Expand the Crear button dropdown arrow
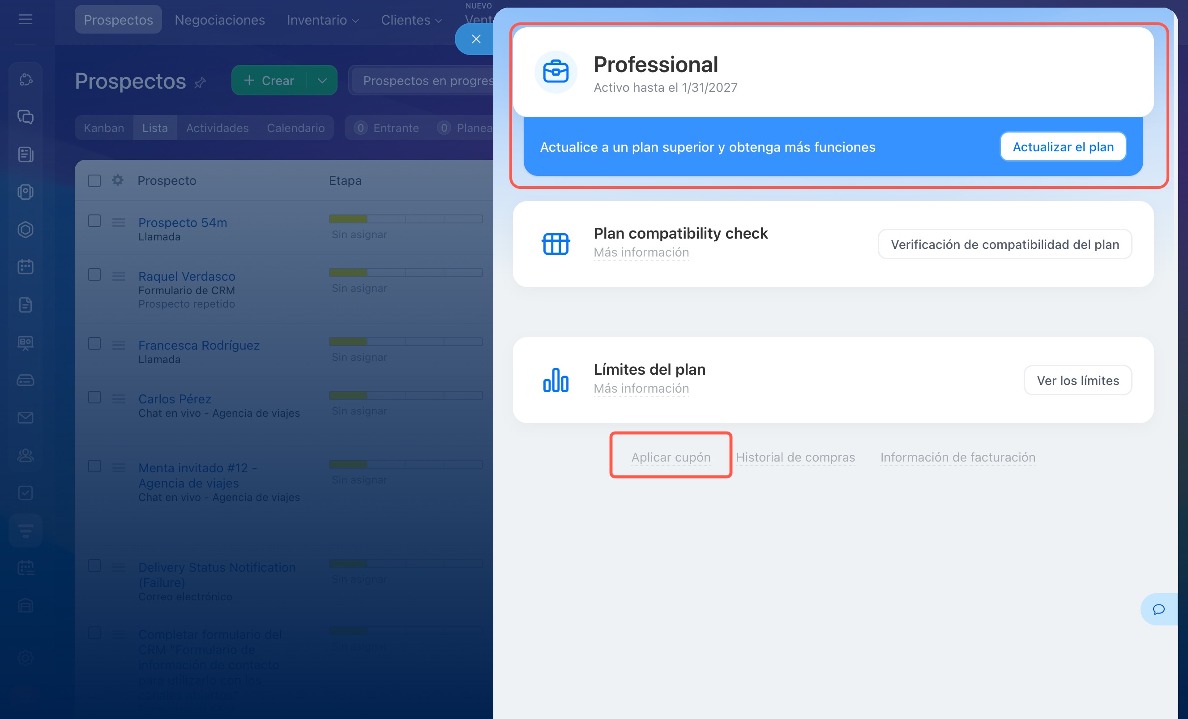The height and width of the screenshot is (719, 1188). click(x=322, y=81)
